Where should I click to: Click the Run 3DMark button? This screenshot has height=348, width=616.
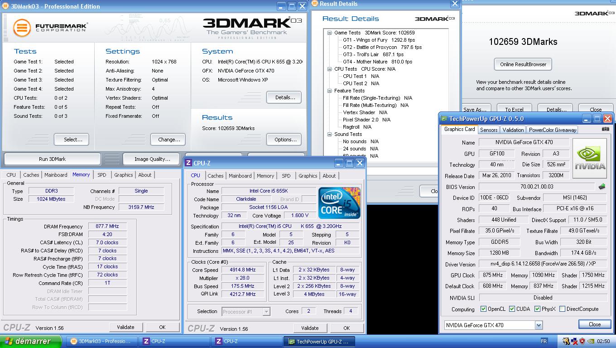pos(52,159)
